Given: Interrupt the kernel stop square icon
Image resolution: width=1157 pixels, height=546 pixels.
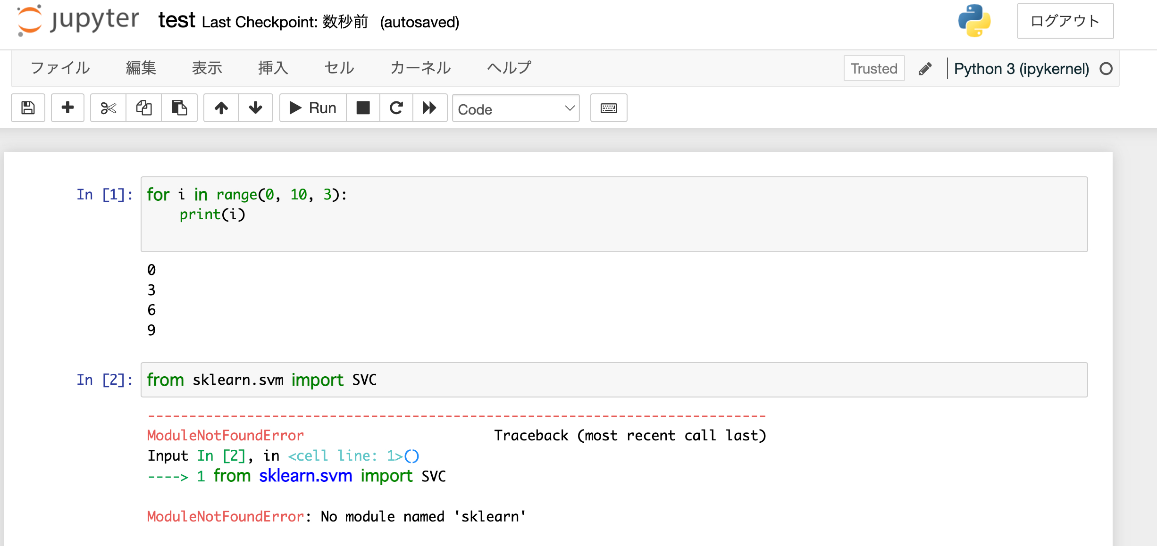Looking at the screenshot, I should 363,108.
